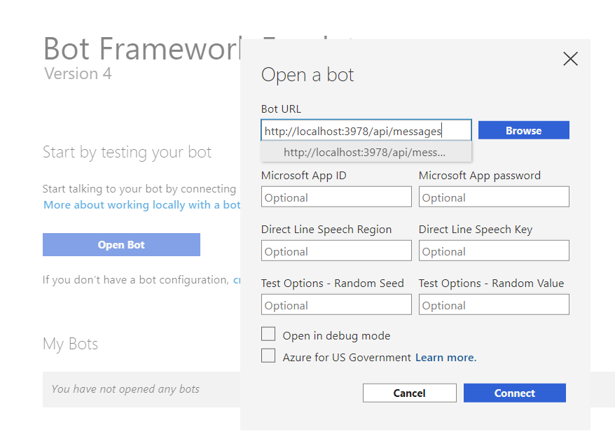The width and height of the screenshot is (615, 434).
Task: Click the Direct Line Speech Key field
Action: pos(494,251)
